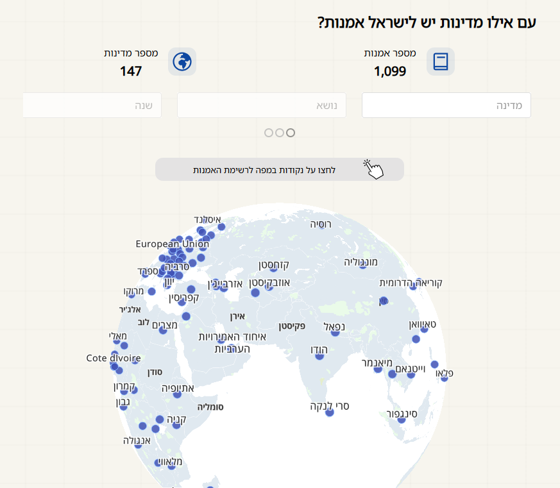Viewport: 560px width, 488px height.
Task: Select the Sri Lanka map point
Action: point(330,412)
